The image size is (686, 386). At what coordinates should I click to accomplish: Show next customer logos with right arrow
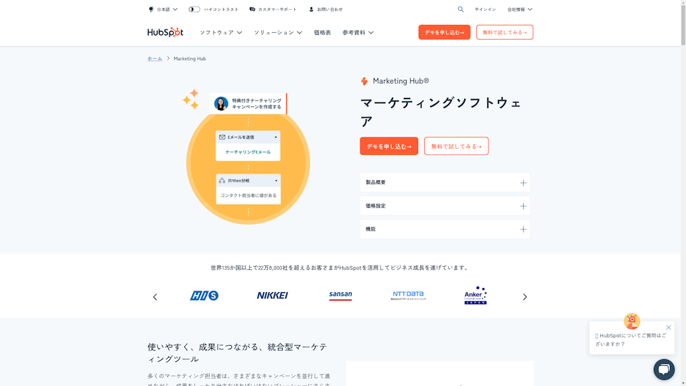coord(525,297)
